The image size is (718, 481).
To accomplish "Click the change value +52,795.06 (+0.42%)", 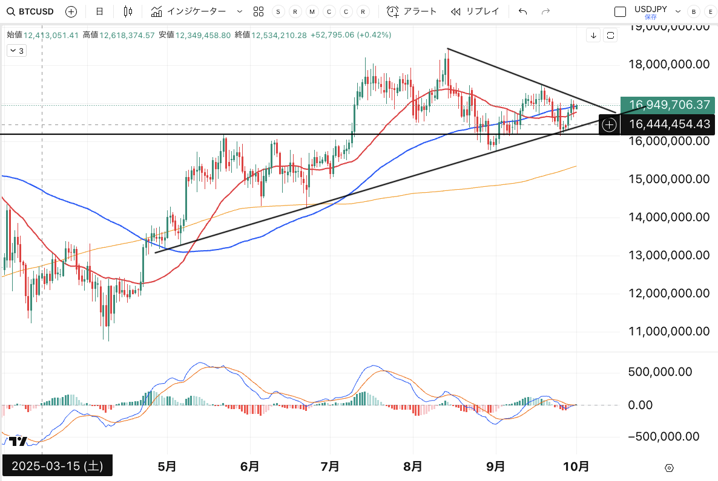I will point(351,35).
